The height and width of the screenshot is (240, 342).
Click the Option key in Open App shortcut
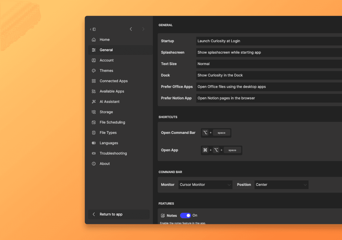[216, 150]
